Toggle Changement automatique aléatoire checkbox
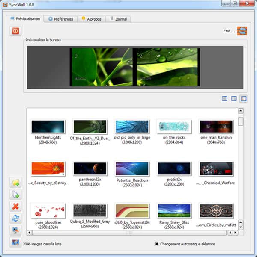 coord(157,244)
